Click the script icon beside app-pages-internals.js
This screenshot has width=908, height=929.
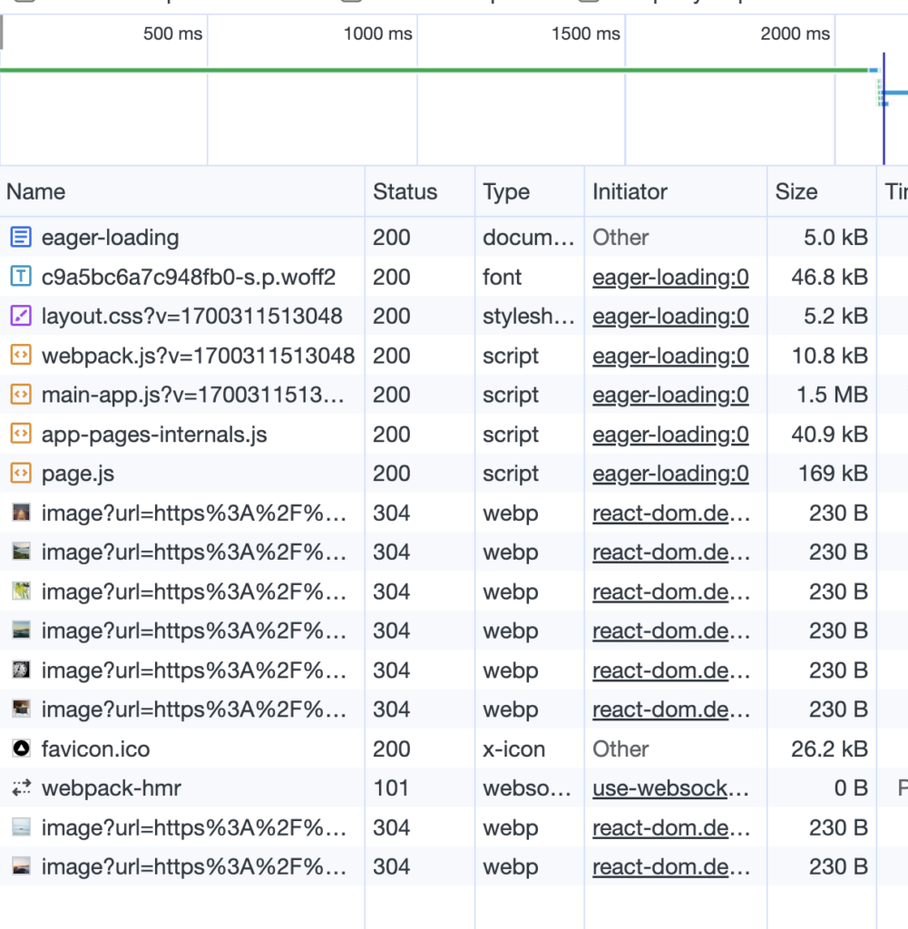click(21, 434)
